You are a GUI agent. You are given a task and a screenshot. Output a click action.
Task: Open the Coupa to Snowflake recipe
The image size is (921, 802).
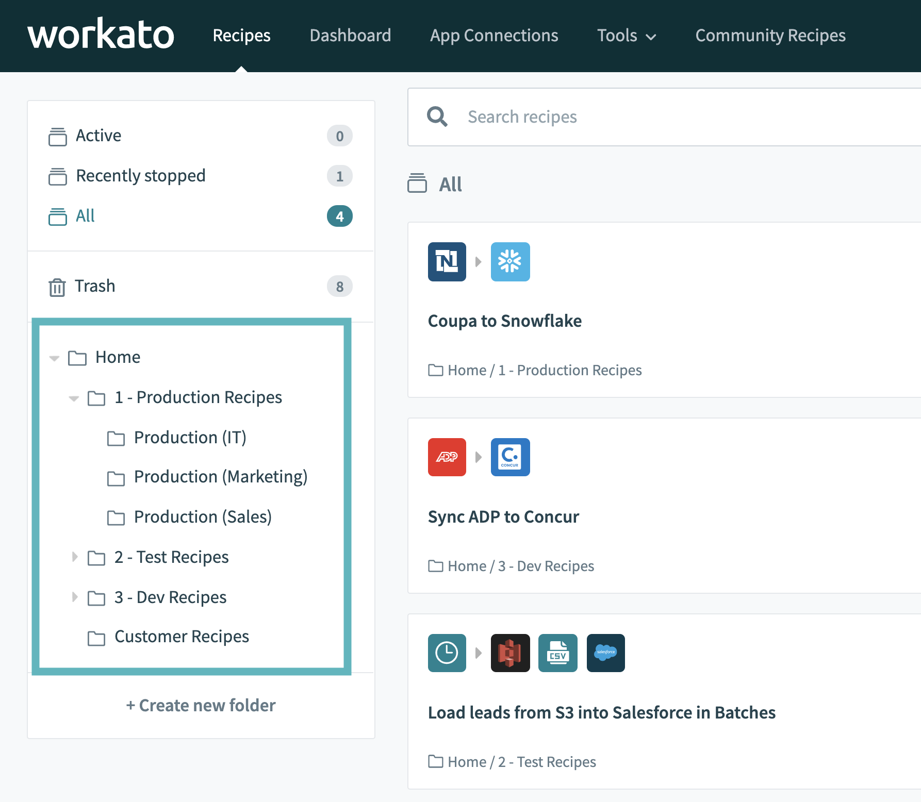pyautogui.click(x=505, y=321)
